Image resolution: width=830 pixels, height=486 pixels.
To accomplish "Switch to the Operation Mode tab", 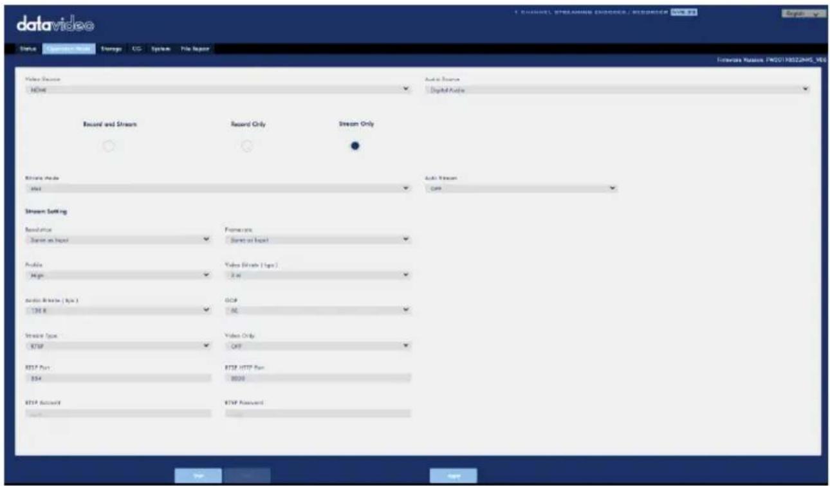I will [x=69, y=49].
